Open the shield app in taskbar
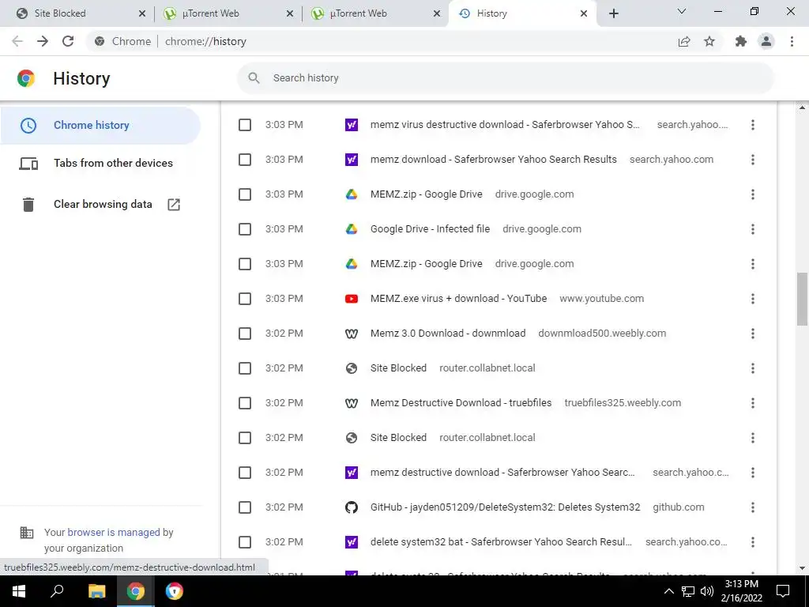The height and width of the screenshot is (607, 809). 175,591
